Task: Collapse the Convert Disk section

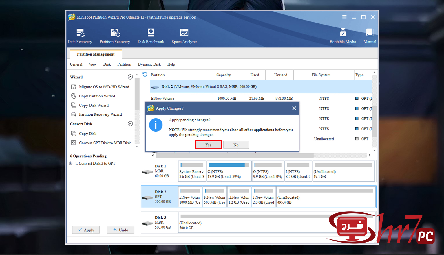Action: pyautogui.click(x=130, y=124)
